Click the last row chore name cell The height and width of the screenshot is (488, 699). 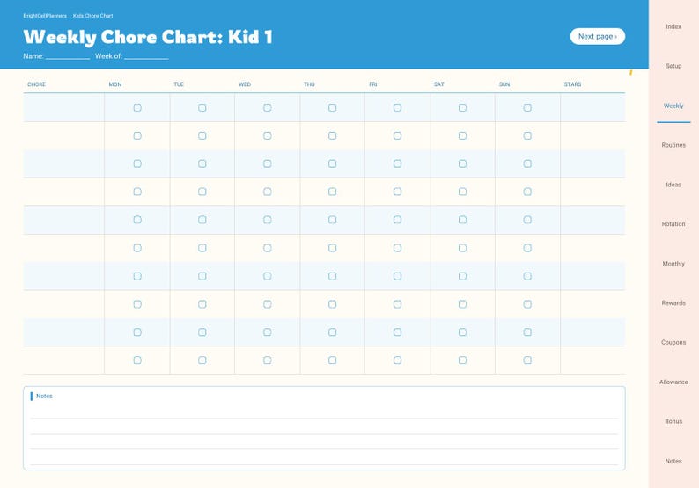pos(63,361)
